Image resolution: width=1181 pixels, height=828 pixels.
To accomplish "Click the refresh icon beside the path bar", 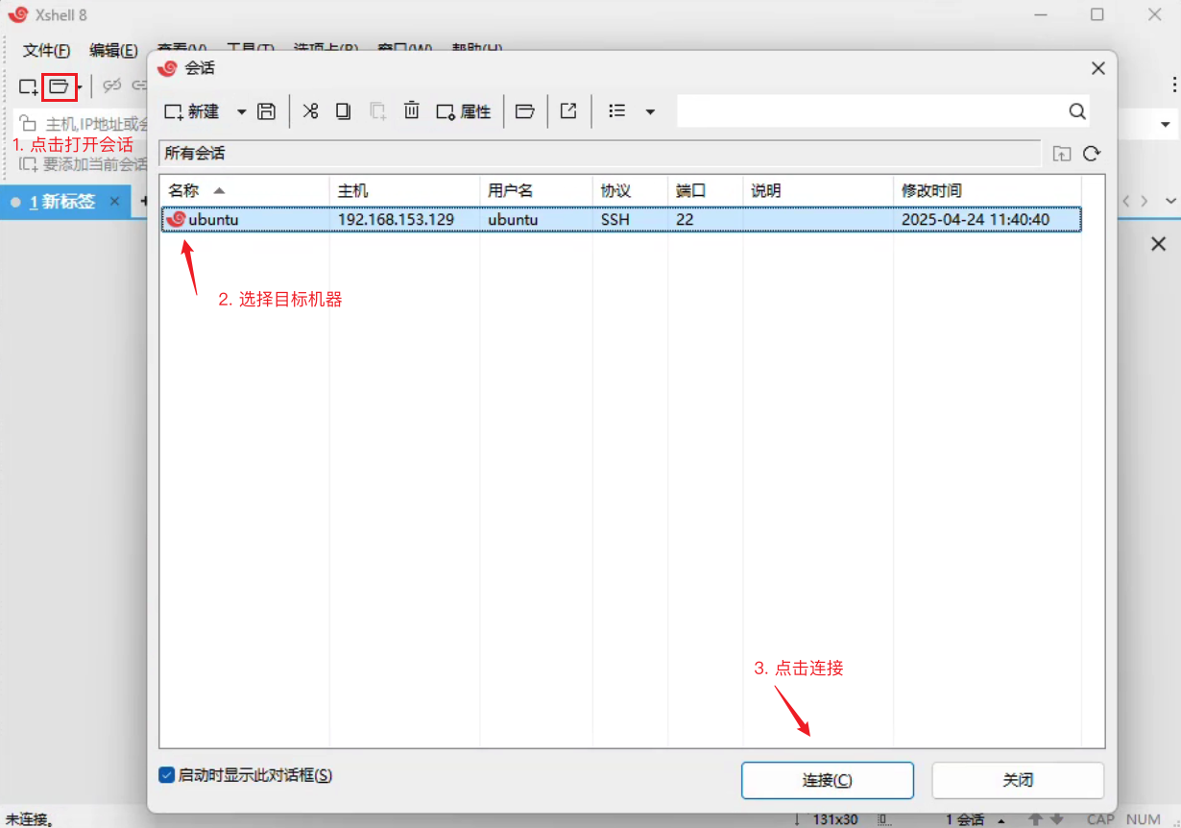I will (1091, 154).
